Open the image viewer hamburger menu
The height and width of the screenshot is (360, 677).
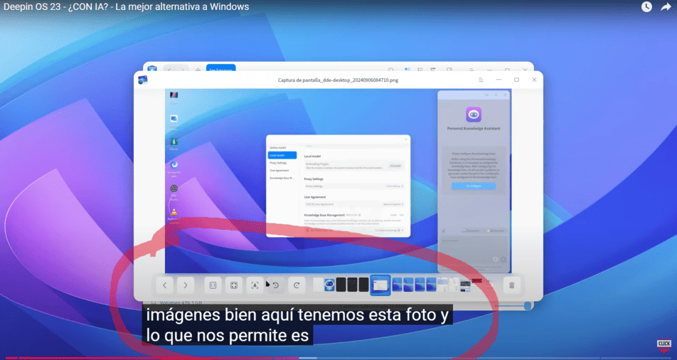coord(481,80)
